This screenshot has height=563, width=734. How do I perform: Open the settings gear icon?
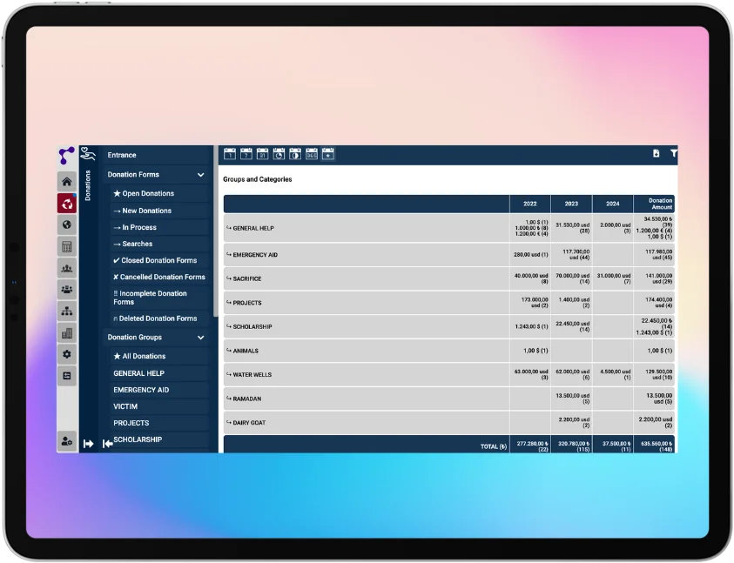(x=67, y=354)
